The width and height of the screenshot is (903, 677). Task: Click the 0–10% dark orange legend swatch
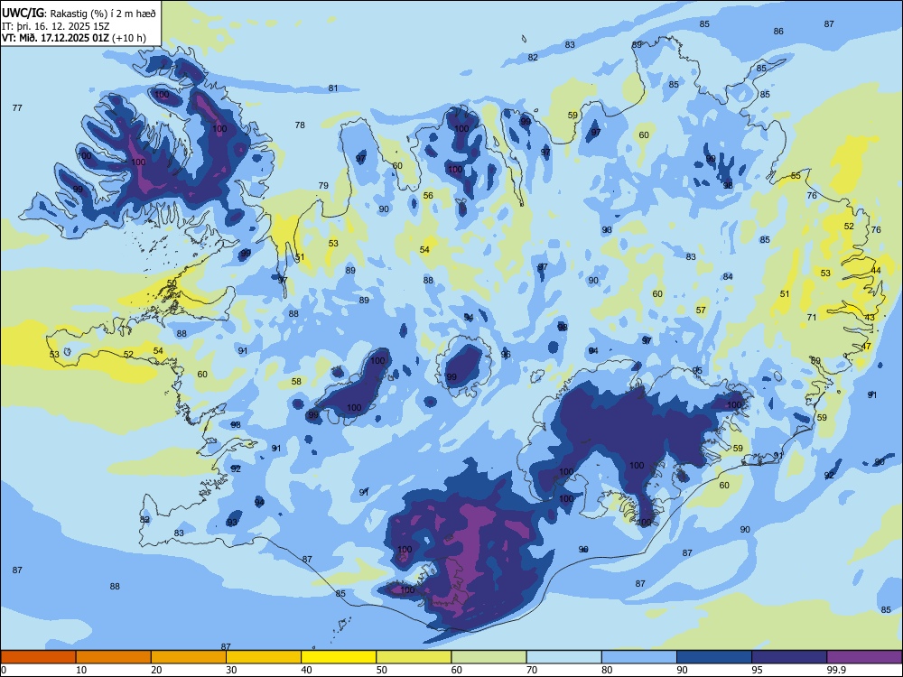(x=38, y=657)
